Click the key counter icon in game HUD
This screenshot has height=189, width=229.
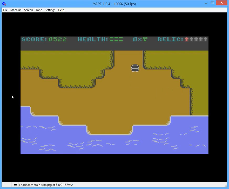click(145, 39)
